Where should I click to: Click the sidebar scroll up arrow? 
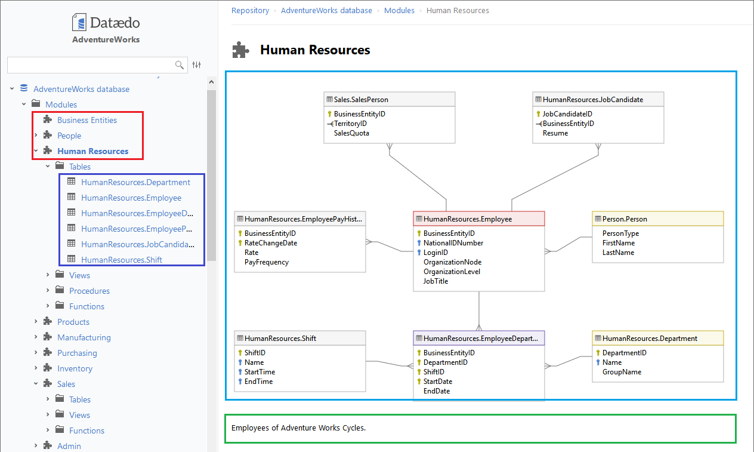click(x=211, y=82)
